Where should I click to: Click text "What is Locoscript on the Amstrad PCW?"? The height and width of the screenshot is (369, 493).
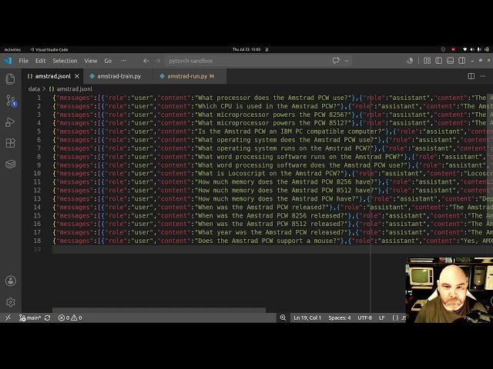coord(269,174)
